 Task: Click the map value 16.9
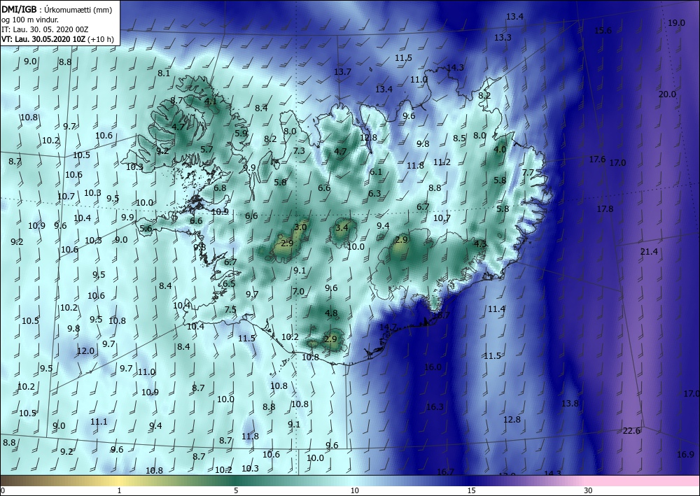(x=685, y=455)
